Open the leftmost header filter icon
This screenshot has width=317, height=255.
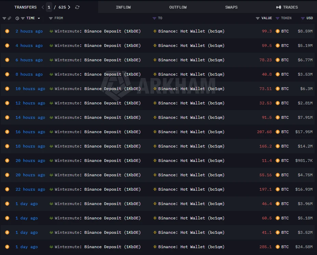(x=4, y=18)
